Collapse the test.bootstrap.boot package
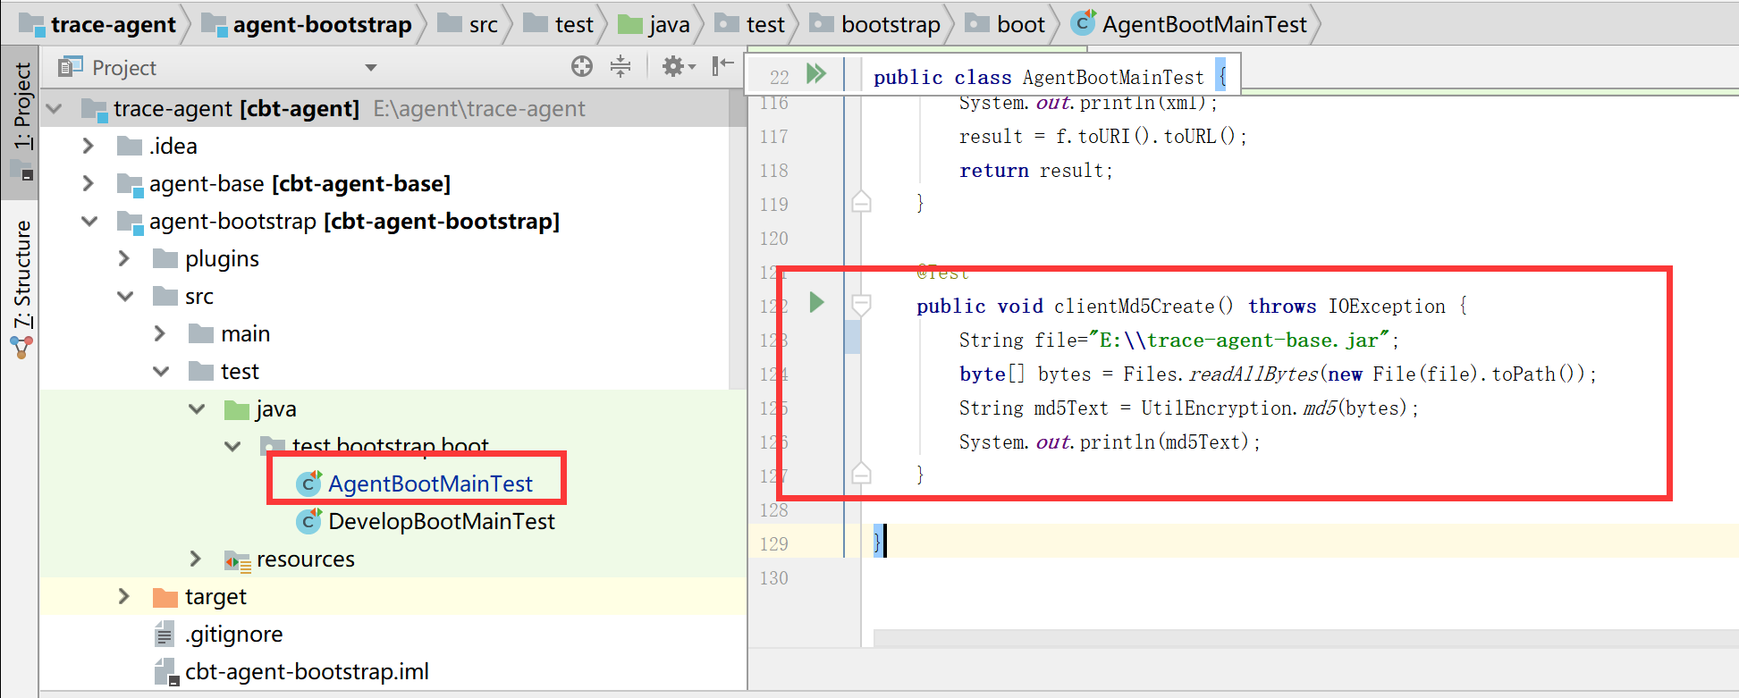Viewport: 1739px width, 698px height. 232,446
